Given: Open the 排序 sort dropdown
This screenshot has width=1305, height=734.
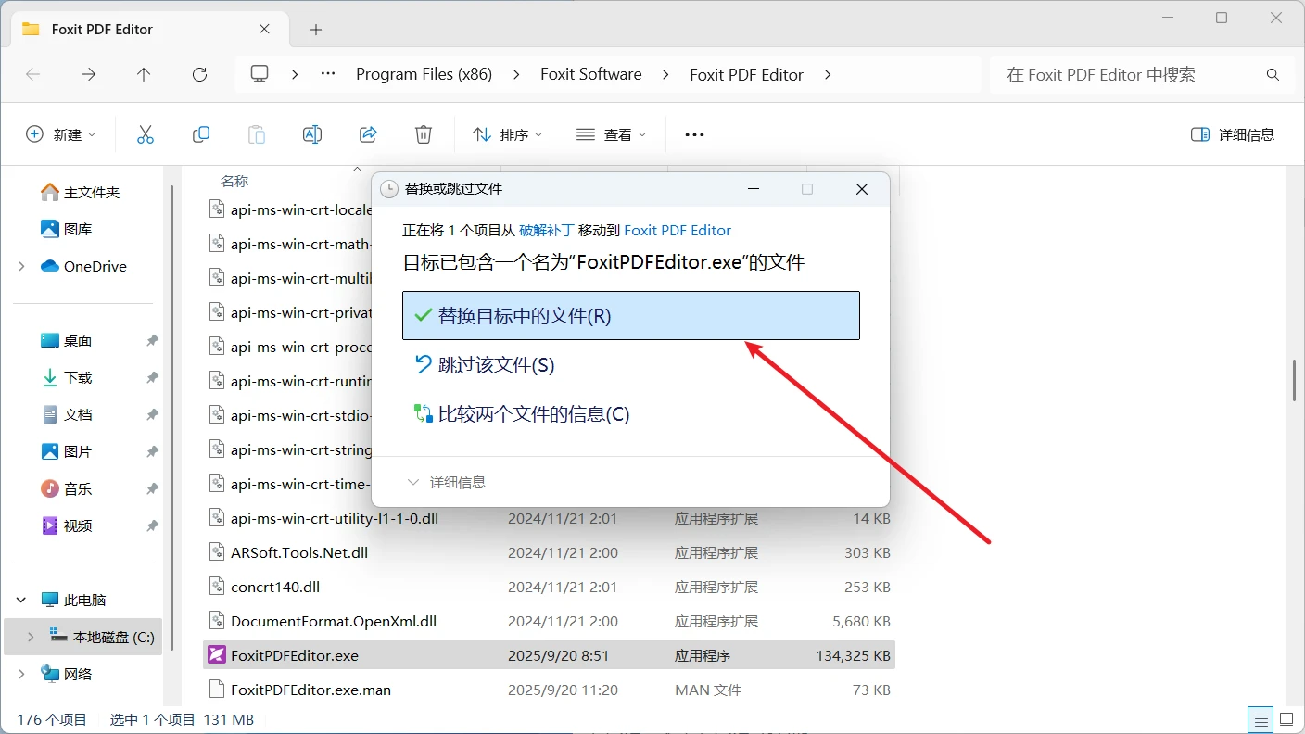Looking at the screenshot, I should pyautogui.click(x=507, y=134).
